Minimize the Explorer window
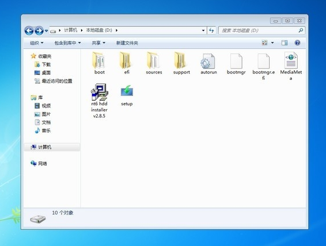 (x=276, y=21)
